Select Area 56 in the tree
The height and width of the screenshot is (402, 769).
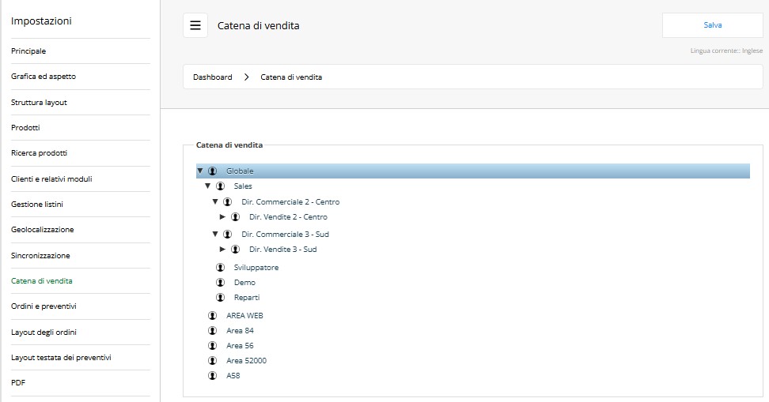tap(240, 346)
